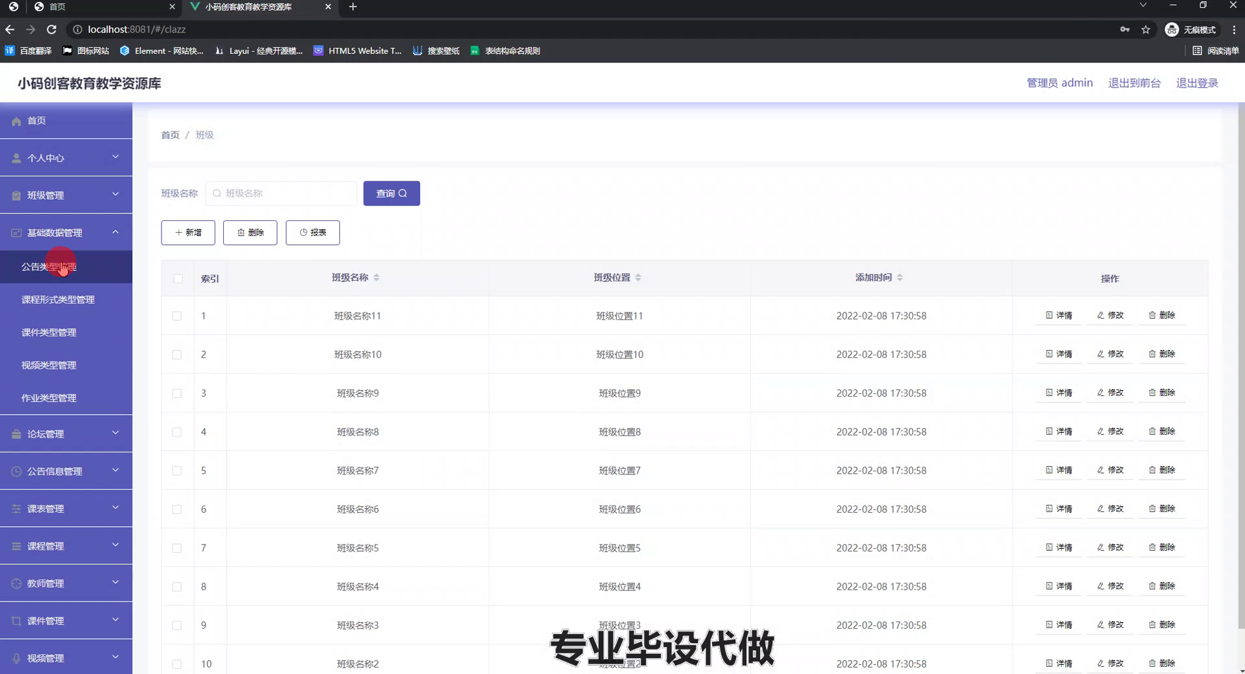Expand the 课表管理 menu chevron
The height and width of the screenshot is (674, 1245).
pyautogui.click(x=115, y=508)
